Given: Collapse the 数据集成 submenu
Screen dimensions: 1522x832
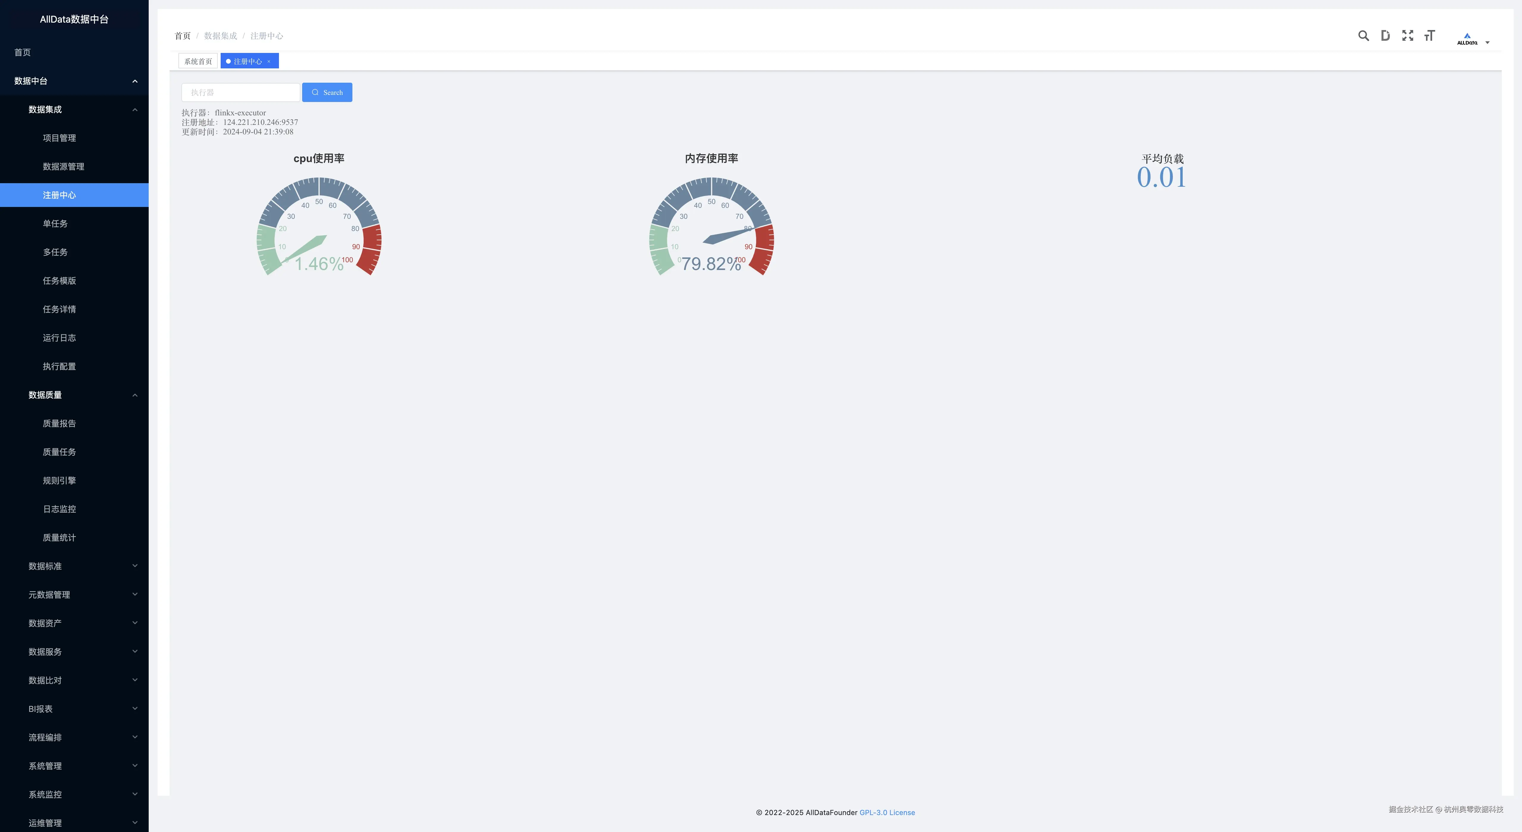Looking at the screenshot, I should [81, 109].
